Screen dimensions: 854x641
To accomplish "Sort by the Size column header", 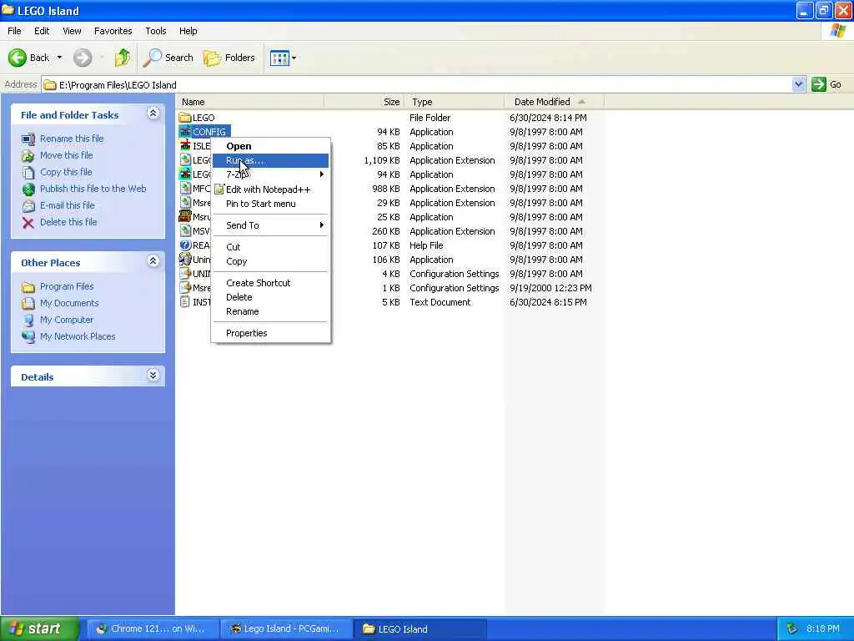I will click(x=364, y=102).
